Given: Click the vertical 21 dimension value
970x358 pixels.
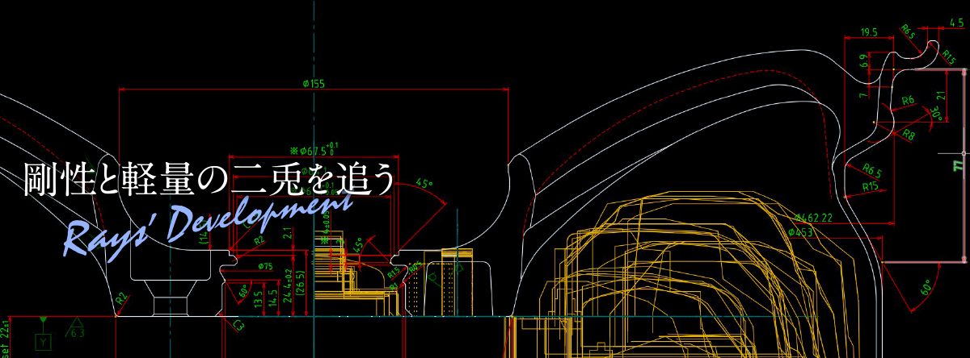Looking at the screenshot, I should pos(940,97).
